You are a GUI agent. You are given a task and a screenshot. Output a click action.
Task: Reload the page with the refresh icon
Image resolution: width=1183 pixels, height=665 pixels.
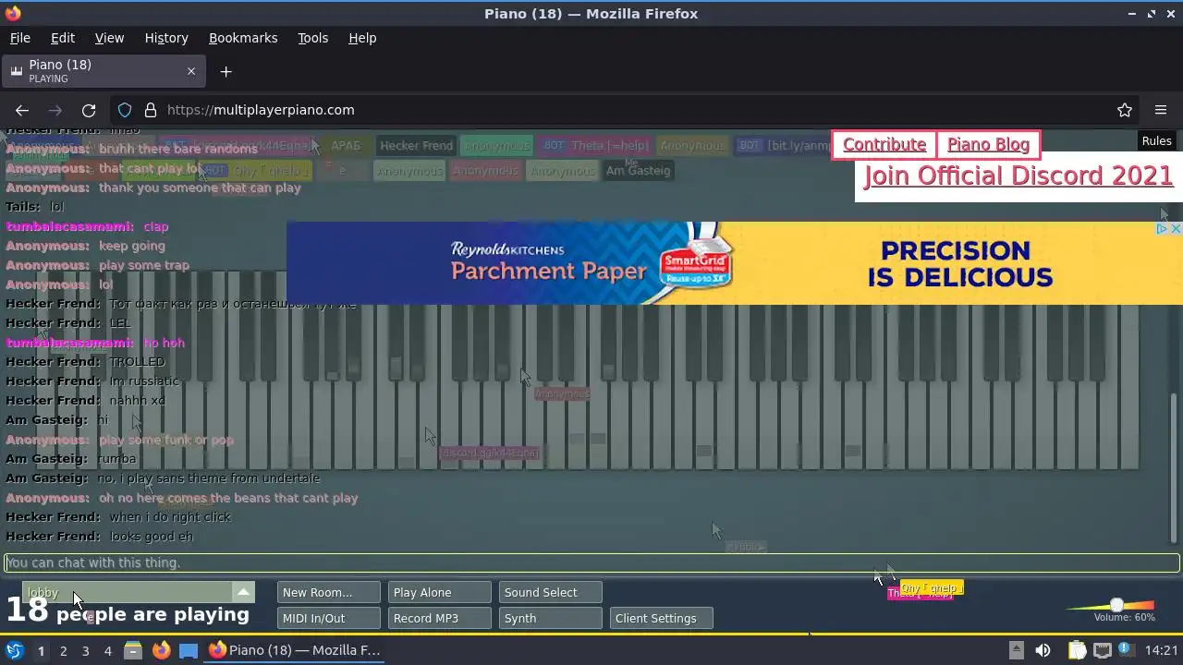pyautogui.click(x=89, y=110)
